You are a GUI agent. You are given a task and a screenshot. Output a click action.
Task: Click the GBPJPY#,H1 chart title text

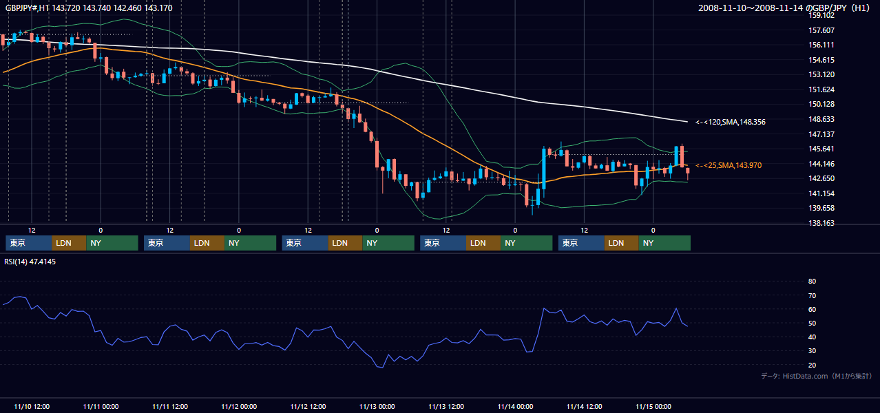pyautogui.click(x=90, y=8)
